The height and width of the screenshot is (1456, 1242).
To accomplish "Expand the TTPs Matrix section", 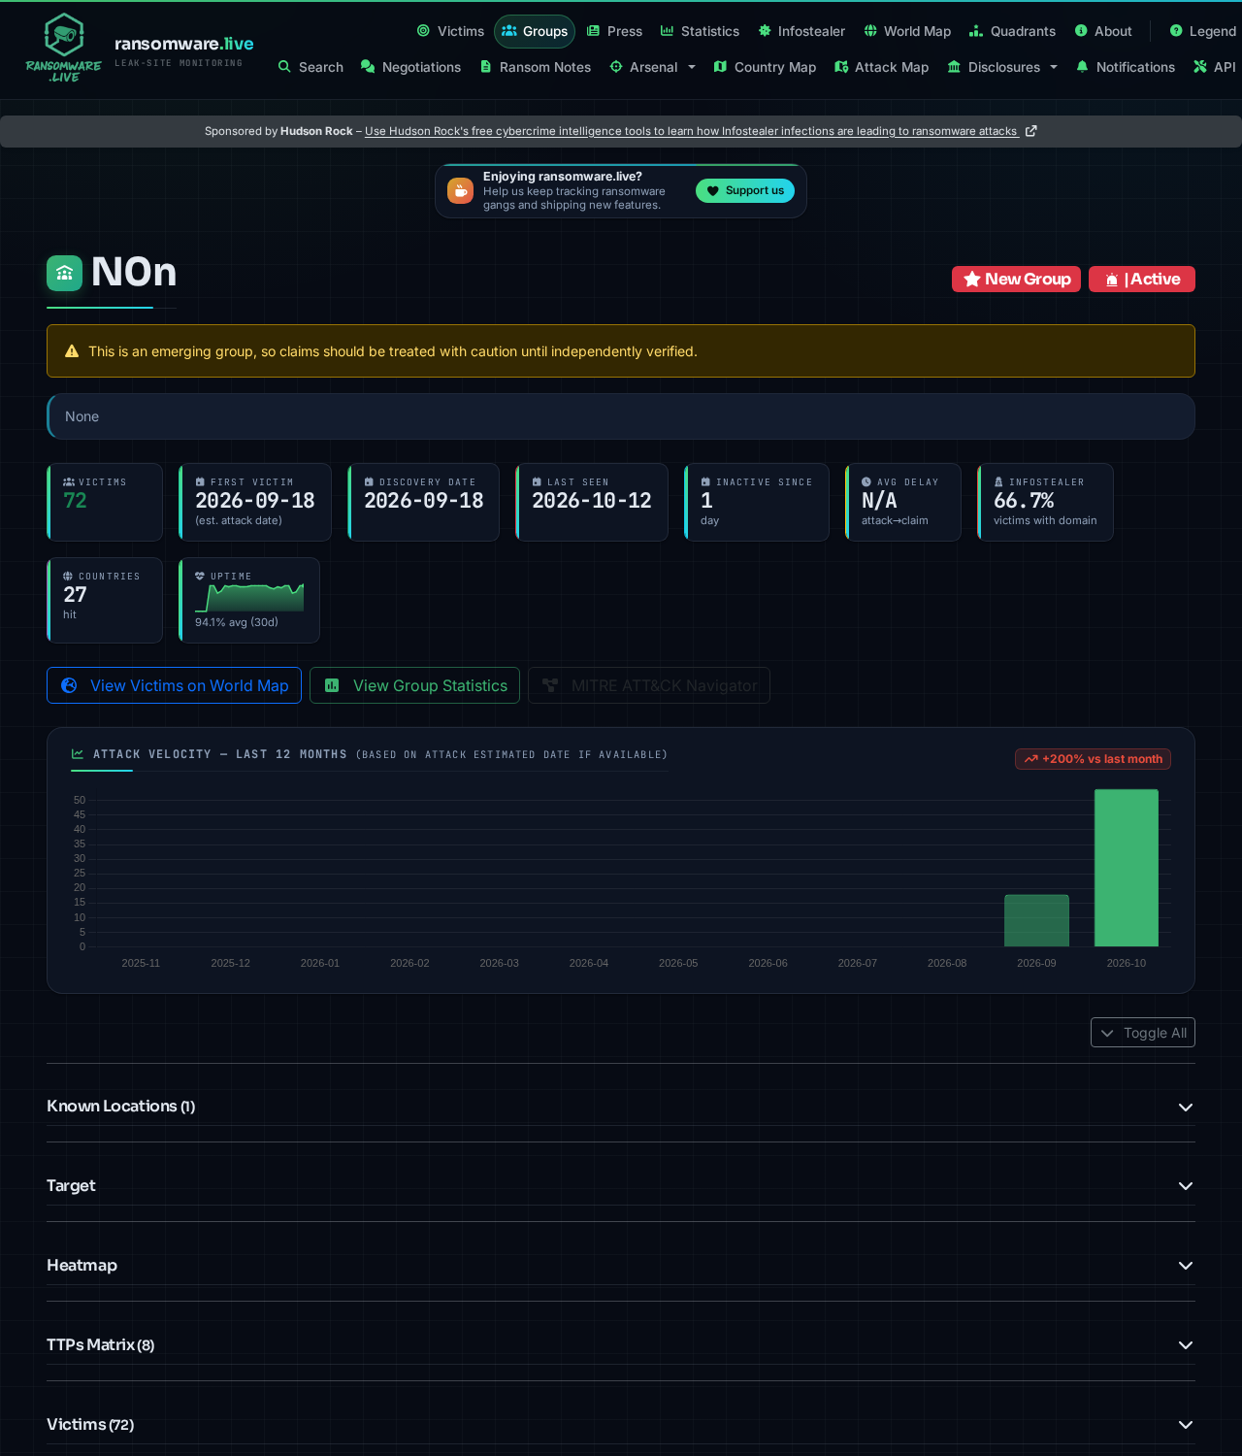I will point(621,1345).
